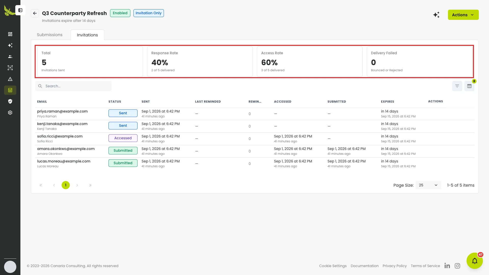The image size is (489, 275).
Task: Open the forms list icon in sidebar
Action: pyautogui.click(x=10, y=90)
